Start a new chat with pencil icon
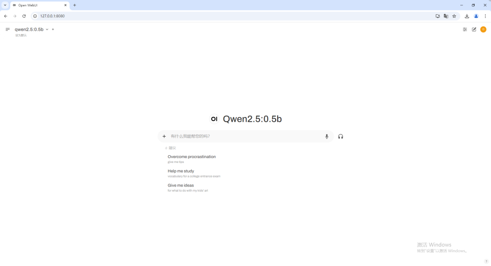Viewport: 491px width, 266px height. pos(474,29)
